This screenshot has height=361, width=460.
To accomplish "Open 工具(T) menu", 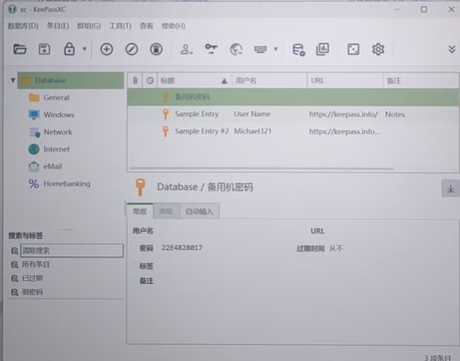I will point(120,26).
